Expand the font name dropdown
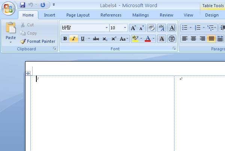Screen dimensions: 225x151 pos(106,28)
